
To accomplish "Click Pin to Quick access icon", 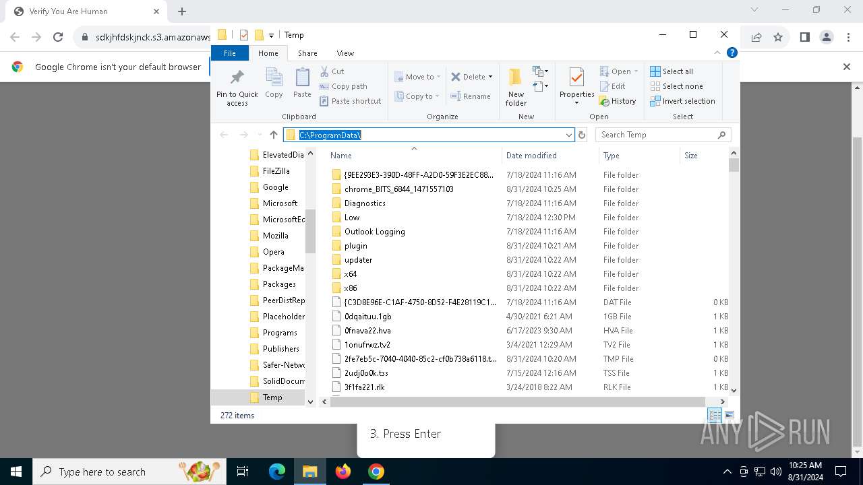I will tap(237, 87).
